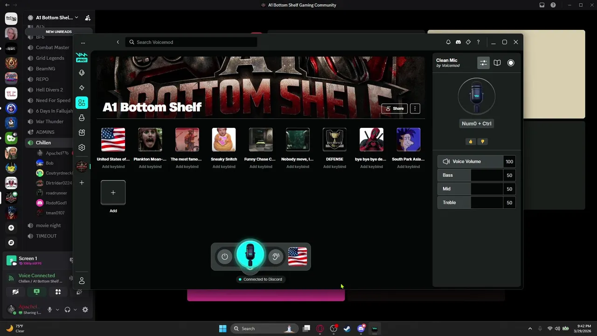Toggle Hear Myself ear button
Viewport: 597px width, 336px height.
coord(276,257)
